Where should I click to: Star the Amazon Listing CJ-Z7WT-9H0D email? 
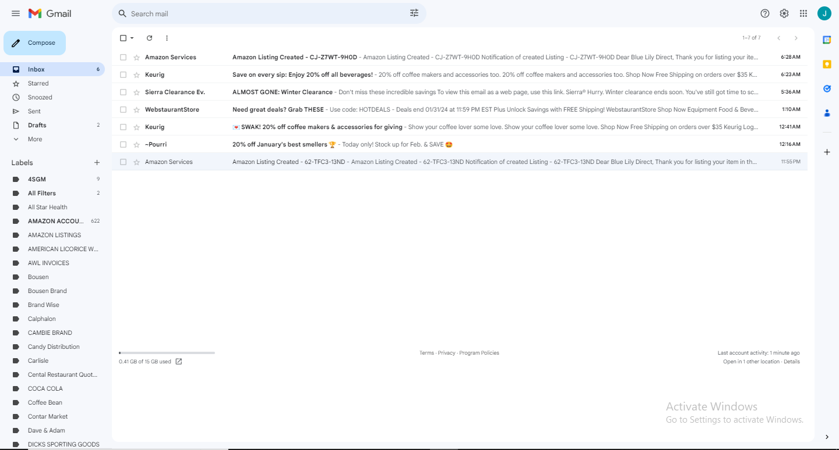(x=136, y=57)
